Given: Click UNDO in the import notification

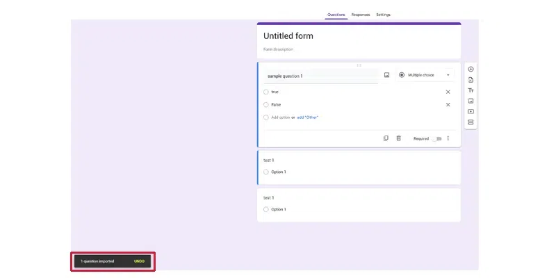Looking at the screenshot, I should (140, 261).
